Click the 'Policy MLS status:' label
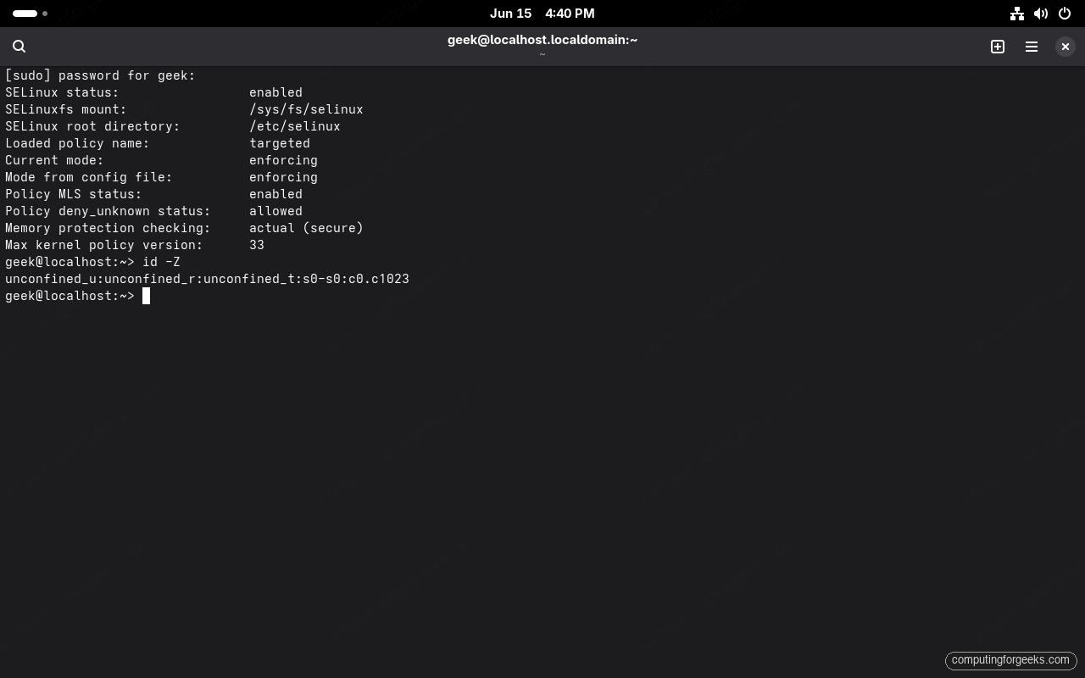 (74, 194)
